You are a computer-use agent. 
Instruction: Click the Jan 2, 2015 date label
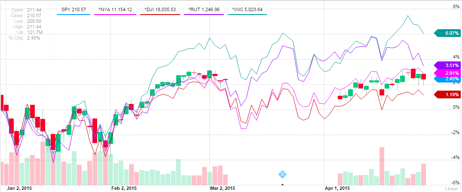point(20,188)
